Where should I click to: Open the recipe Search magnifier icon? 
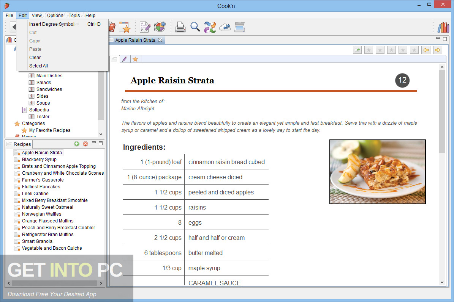[195, 27]
